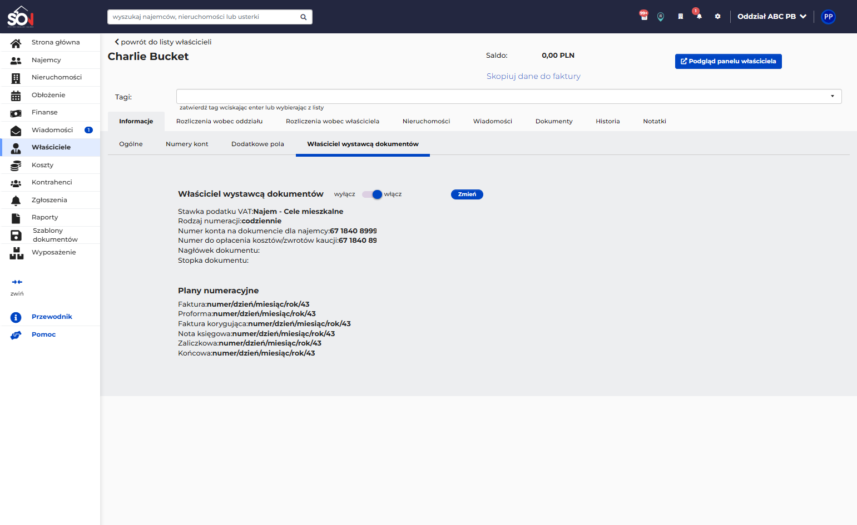857x525 pixels.
Task: Click the Najemcy people icon
Action: click(x=16, y=61)
